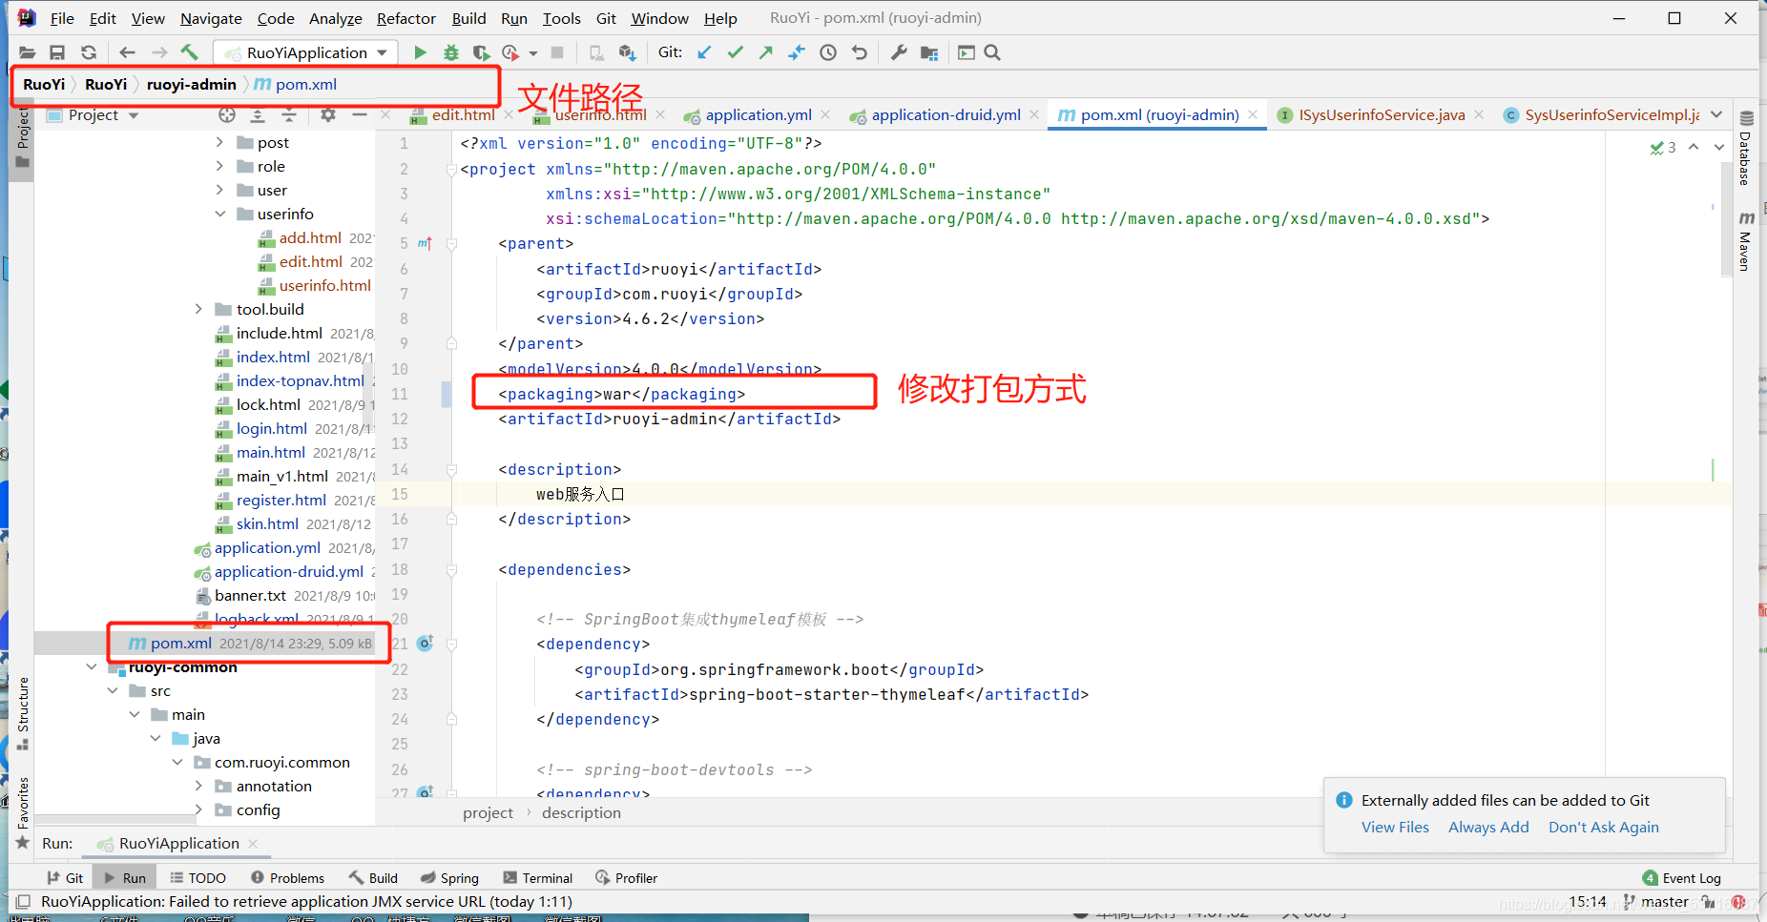Go to next highlighted problem arrow
1767x922 pixels.
pos(1719,147)
